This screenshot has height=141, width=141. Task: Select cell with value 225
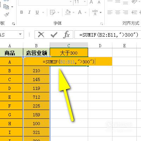[36, 106]
